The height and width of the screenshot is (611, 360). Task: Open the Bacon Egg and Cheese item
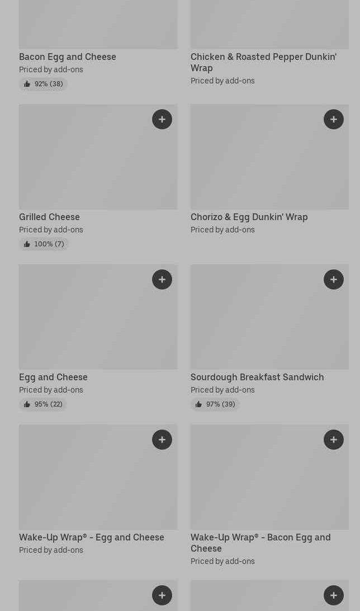point(68,57)
